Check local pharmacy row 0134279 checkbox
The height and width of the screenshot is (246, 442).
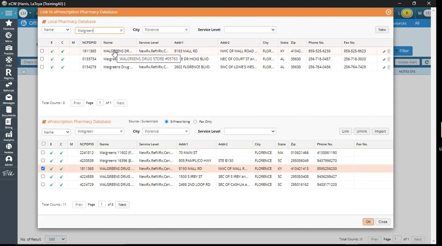(42, 67)
